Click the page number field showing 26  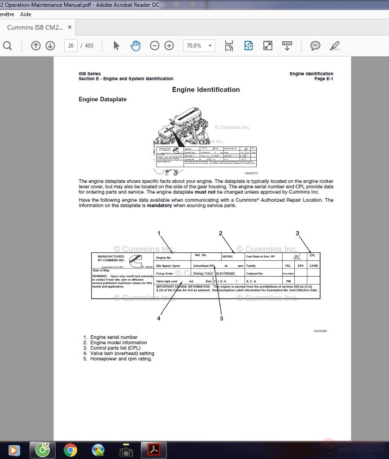tap(70, 46)
